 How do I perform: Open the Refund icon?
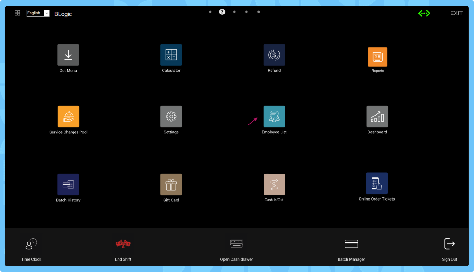click(x=274, y=55)
